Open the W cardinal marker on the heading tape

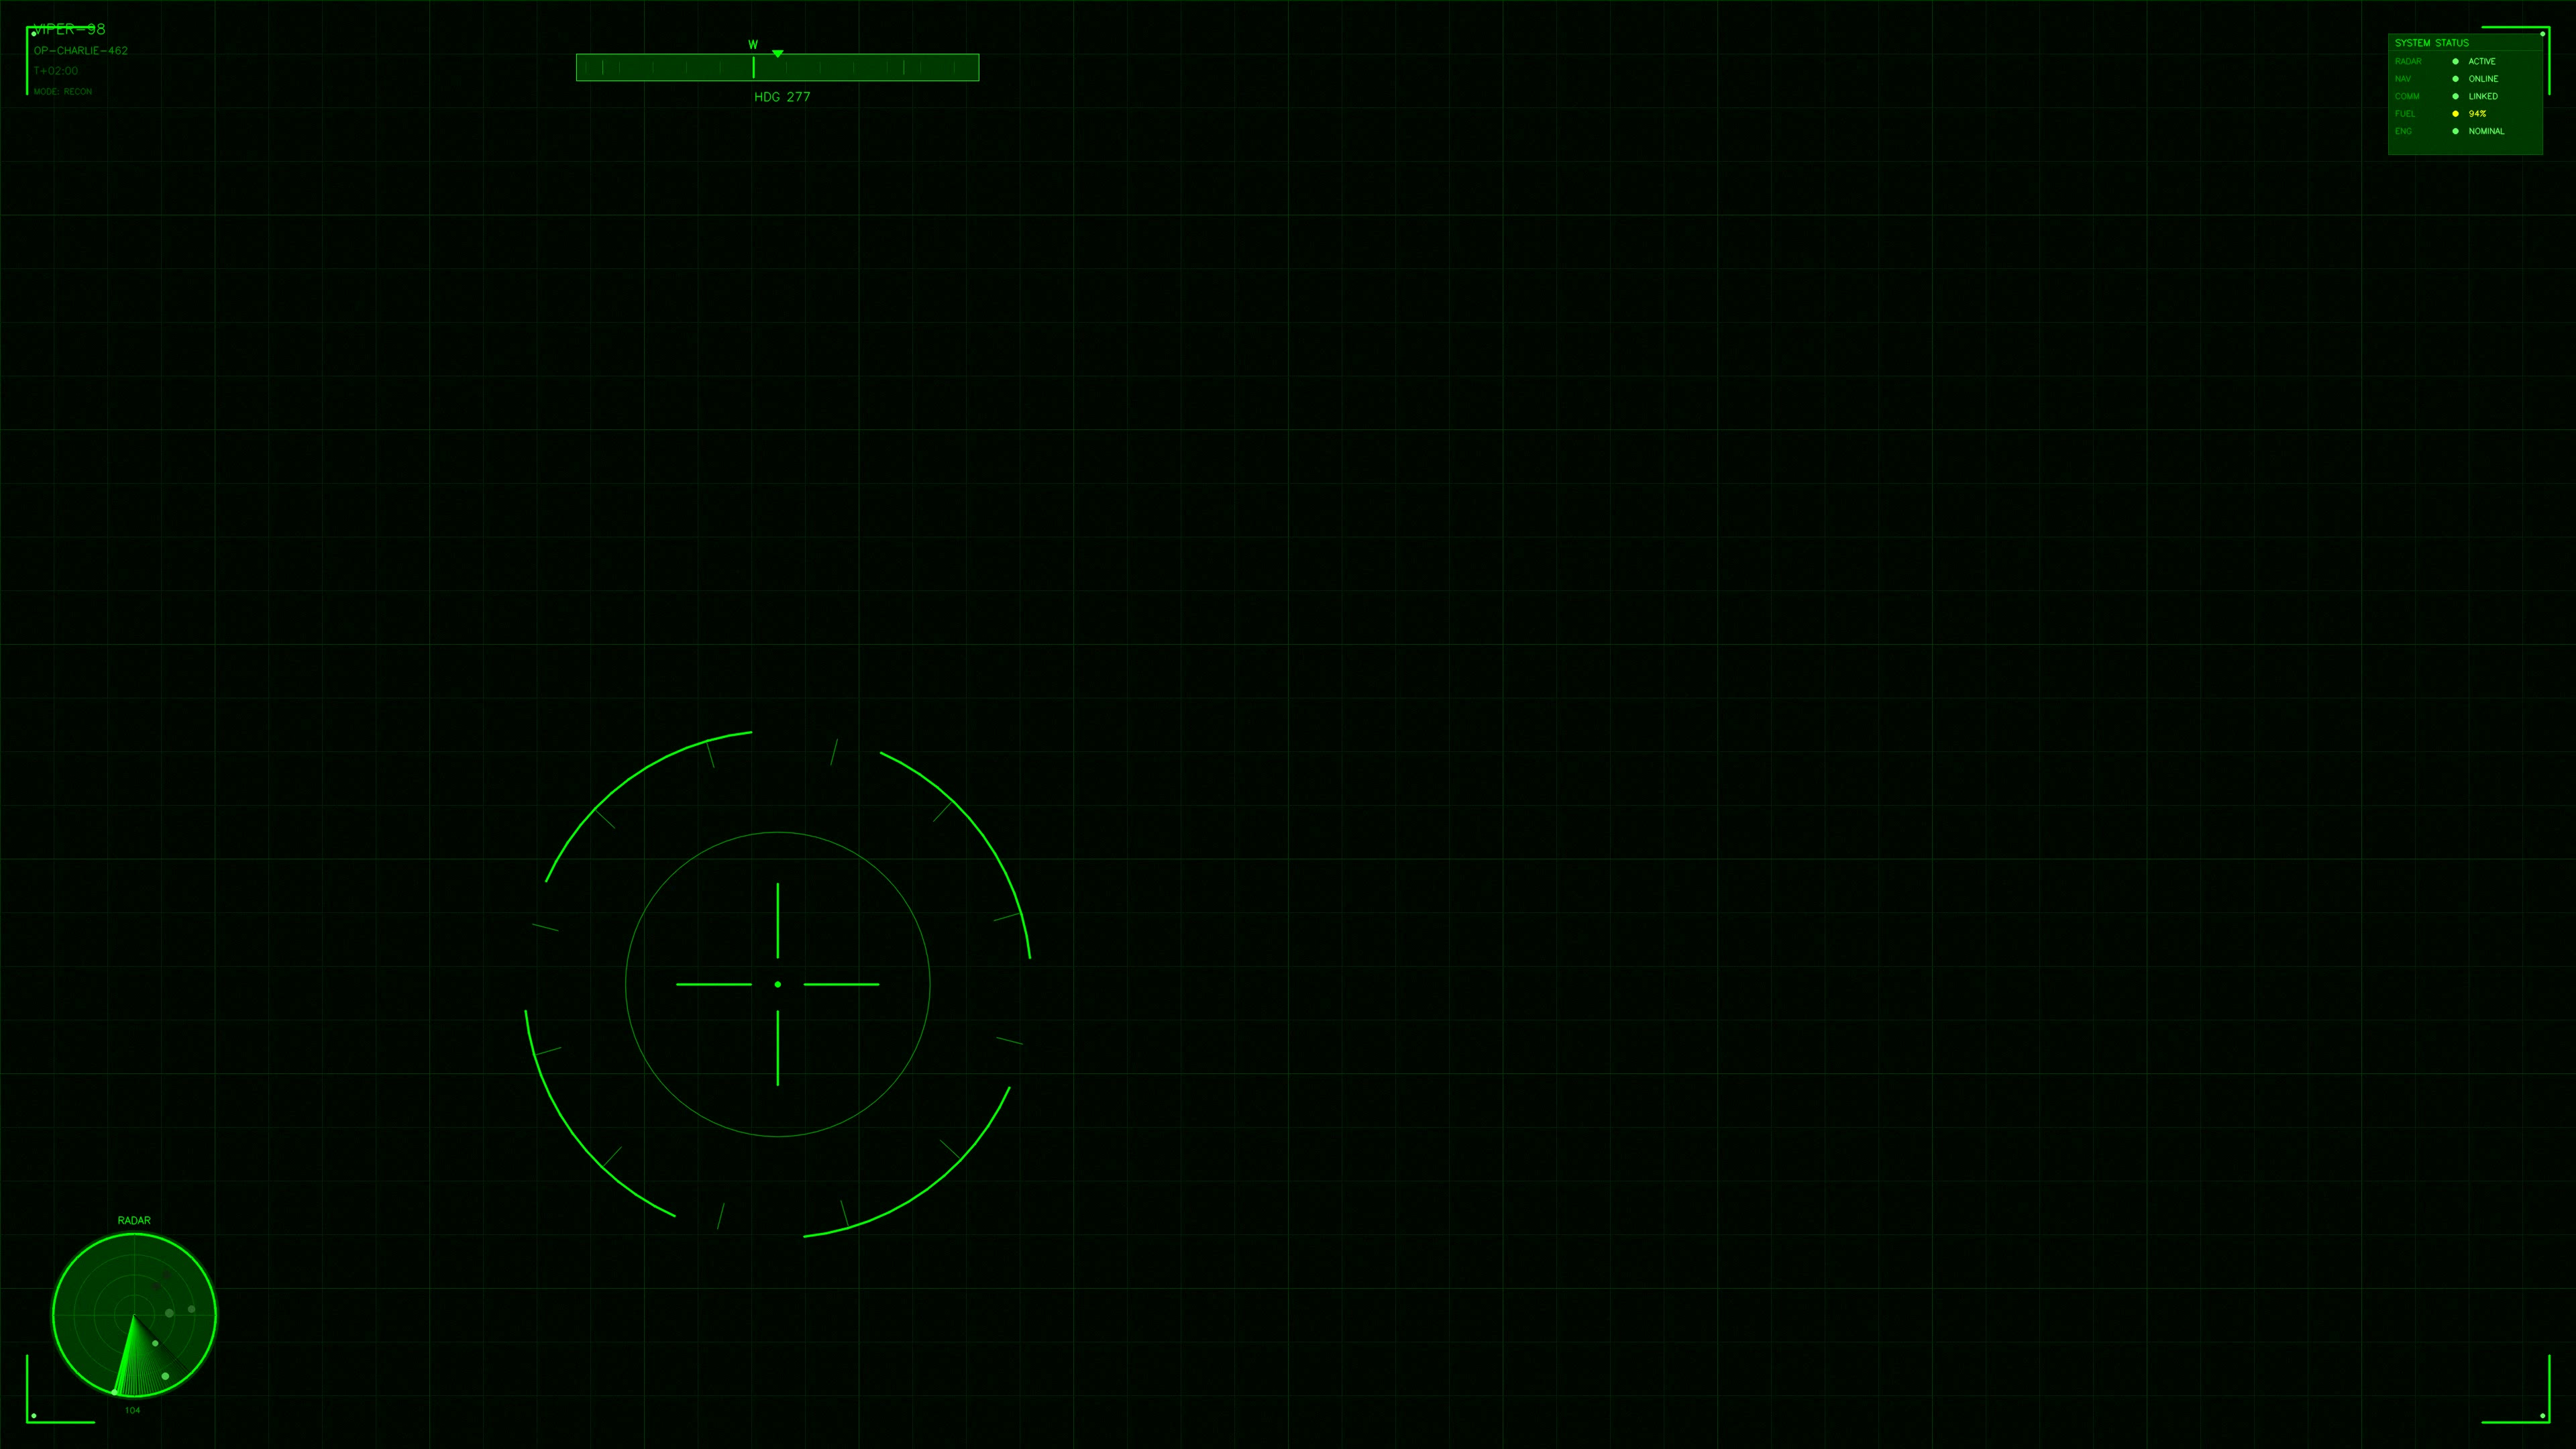pyautogui.click(x=752, y=44)
